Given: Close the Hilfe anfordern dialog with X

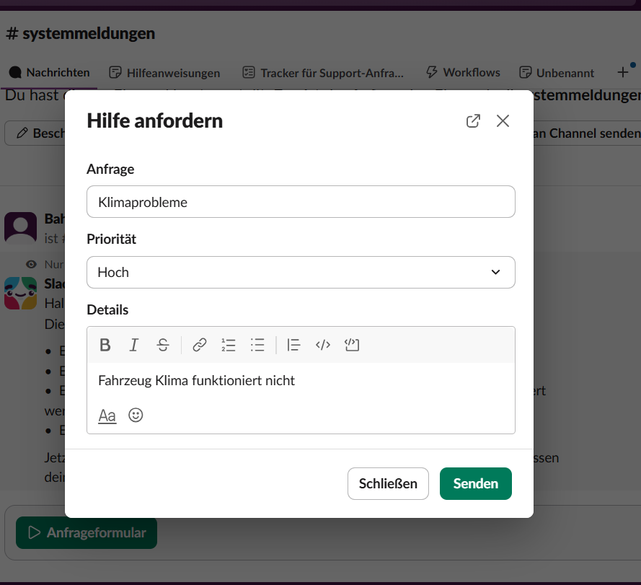Looking at the screenshot, I should point(503,121).
